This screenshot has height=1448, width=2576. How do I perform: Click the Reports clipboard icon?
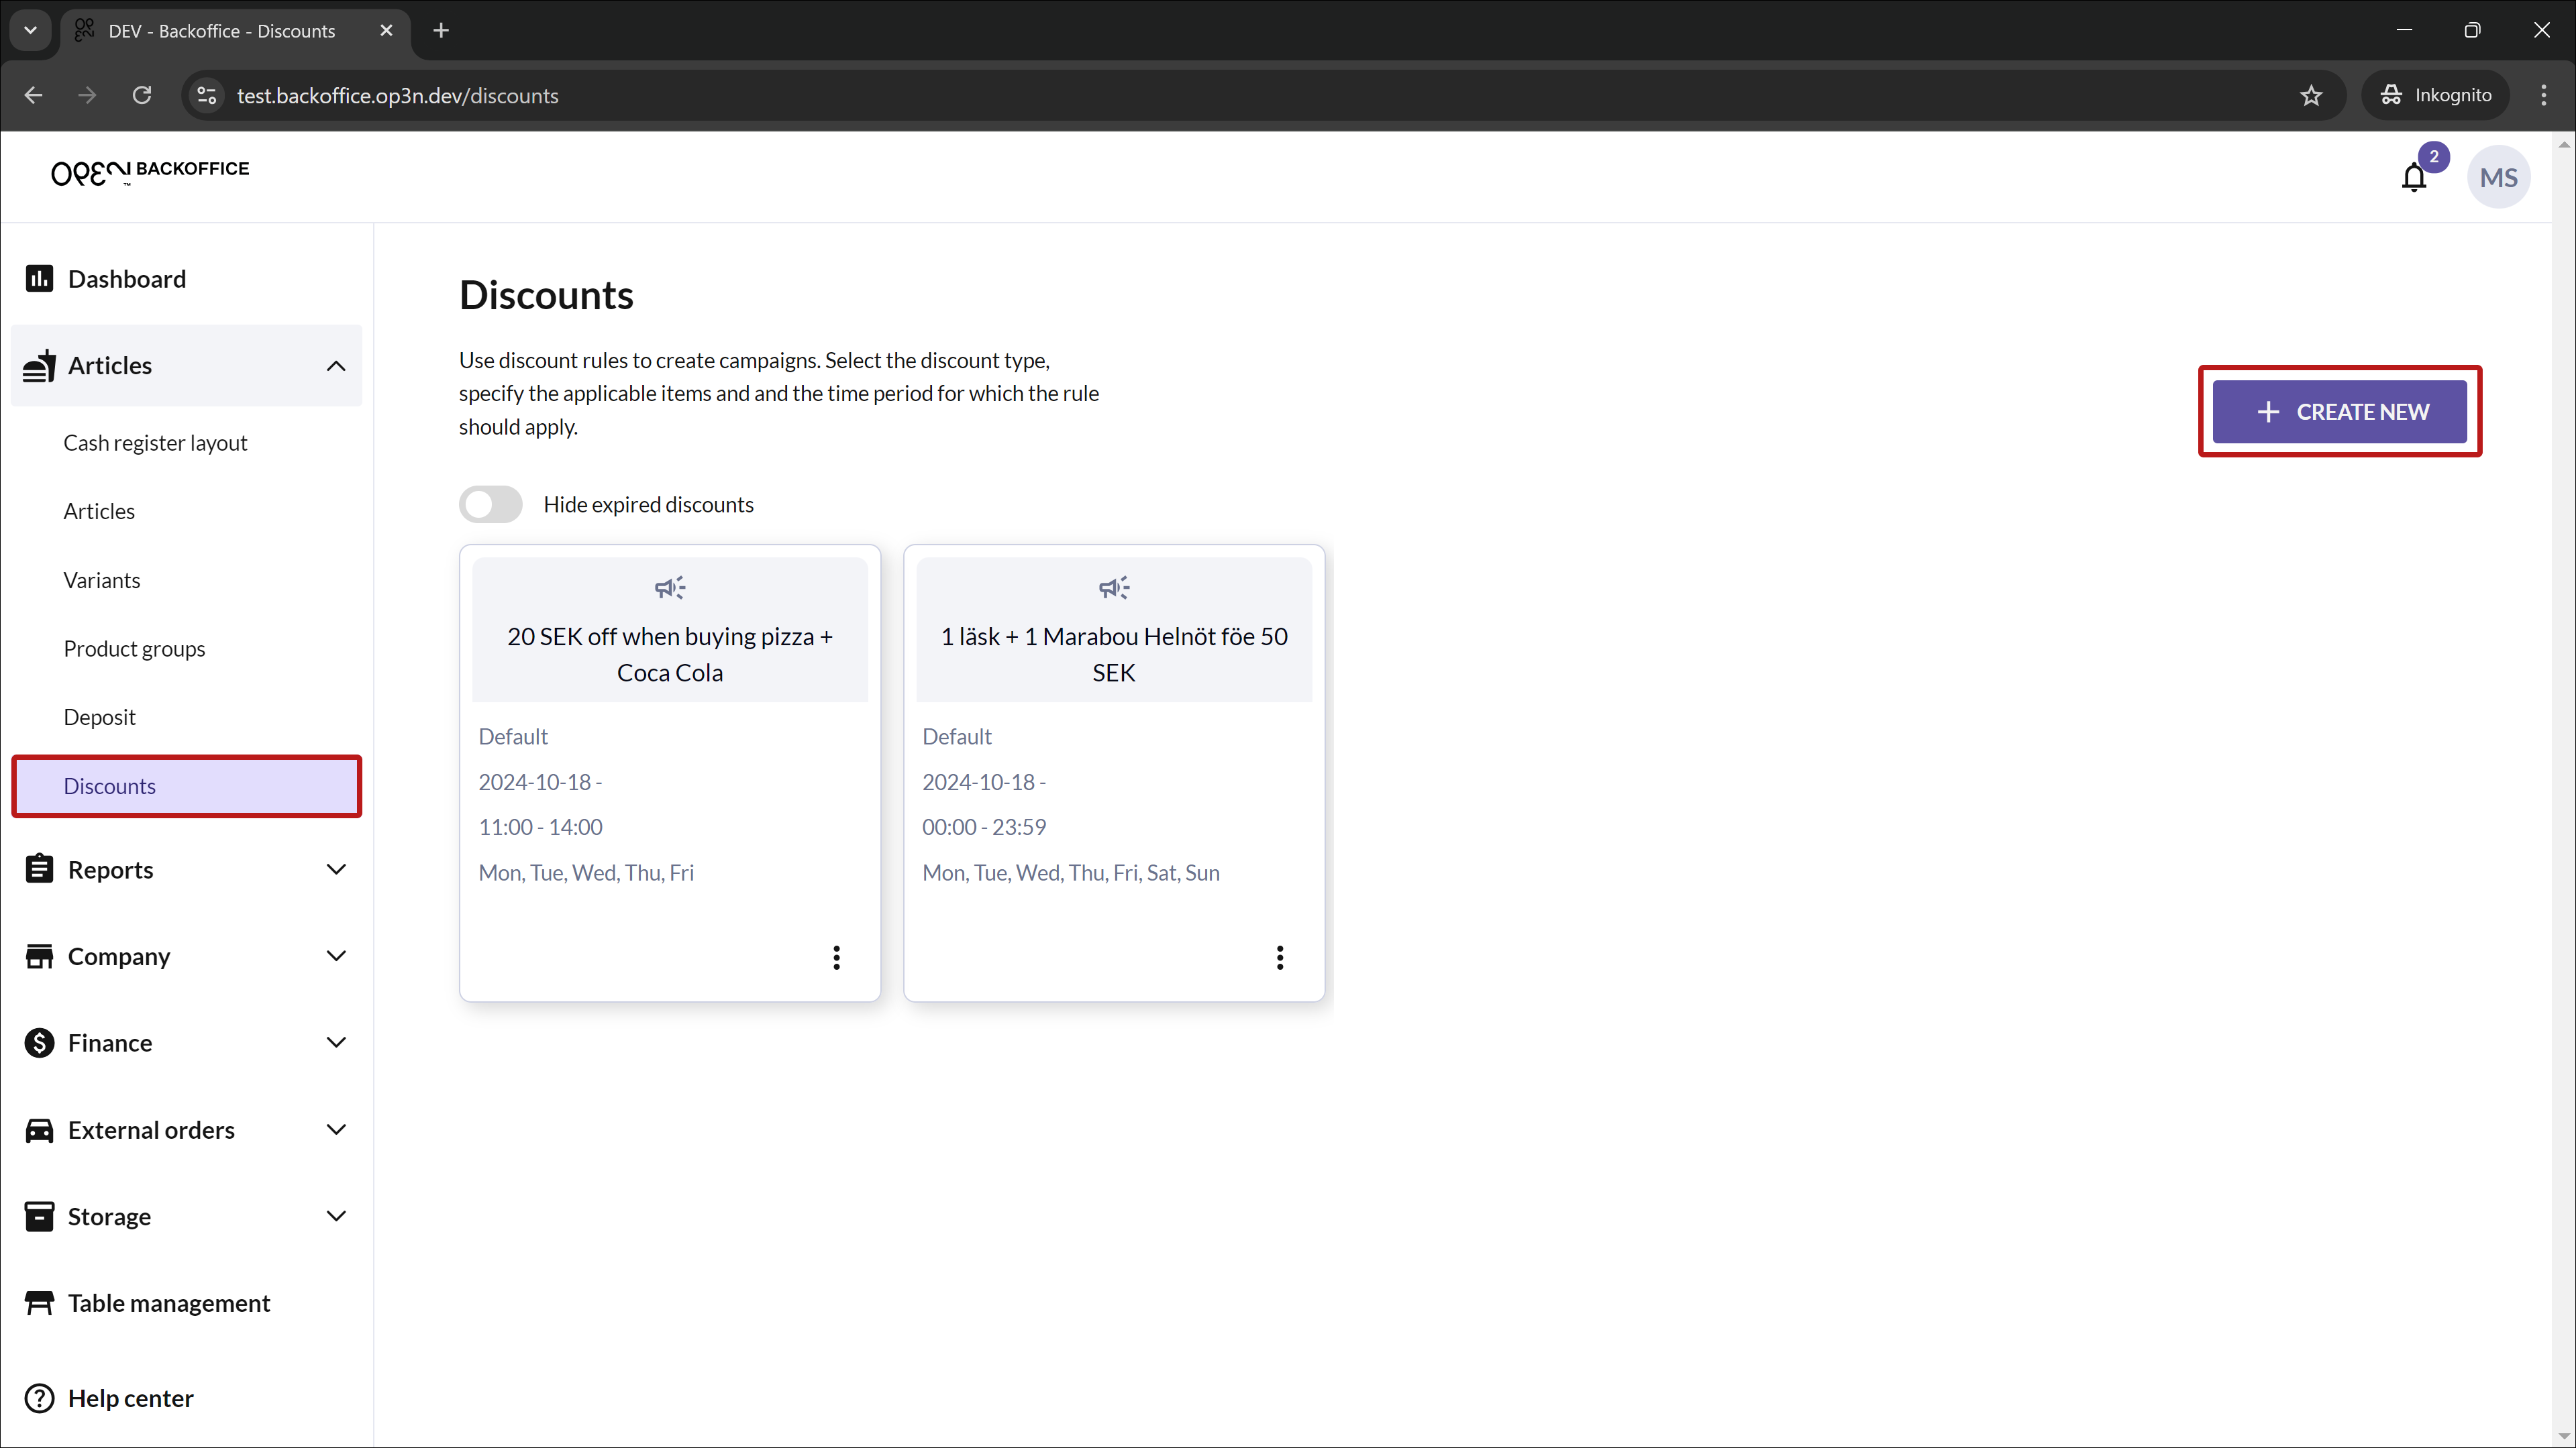coord(39,869)
